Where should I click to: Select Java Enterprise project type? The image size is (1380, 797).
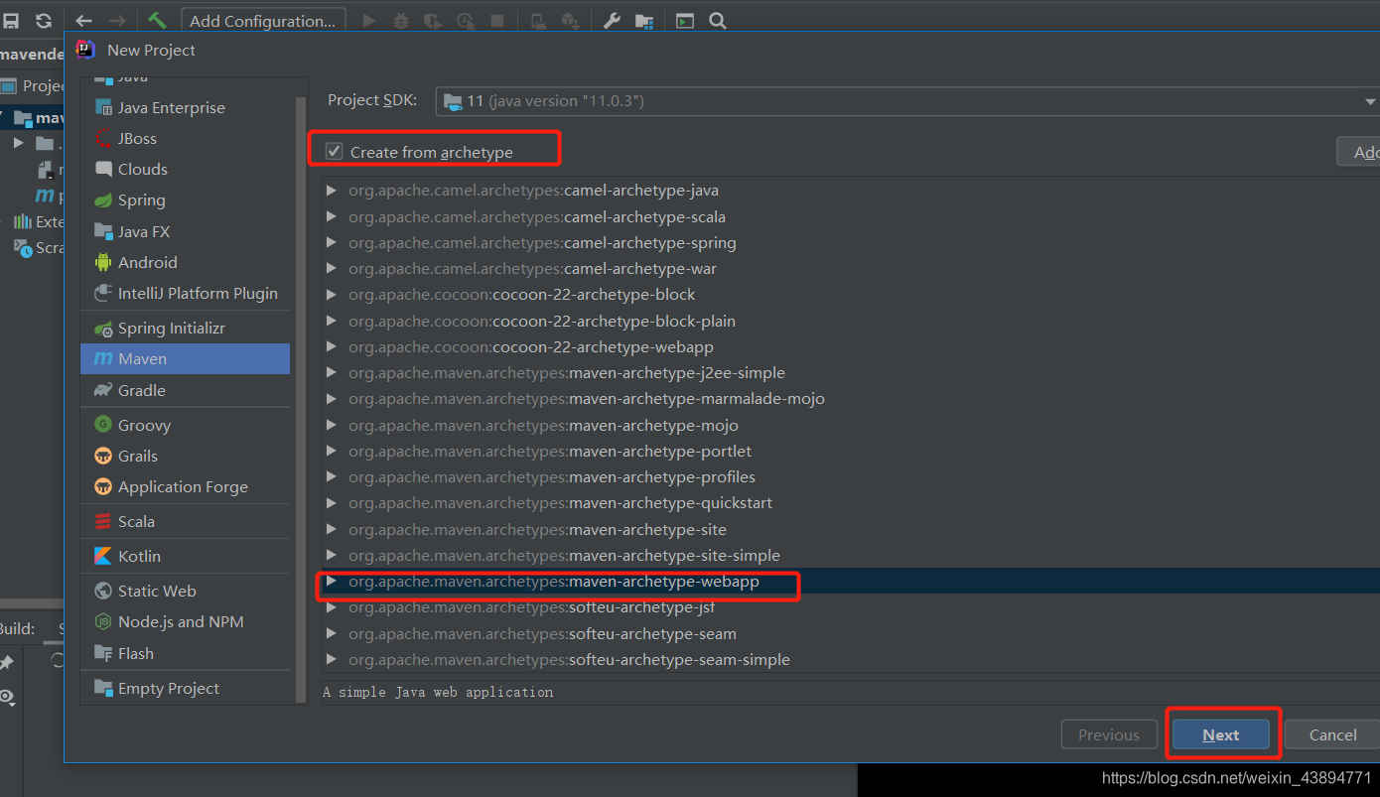185,107
